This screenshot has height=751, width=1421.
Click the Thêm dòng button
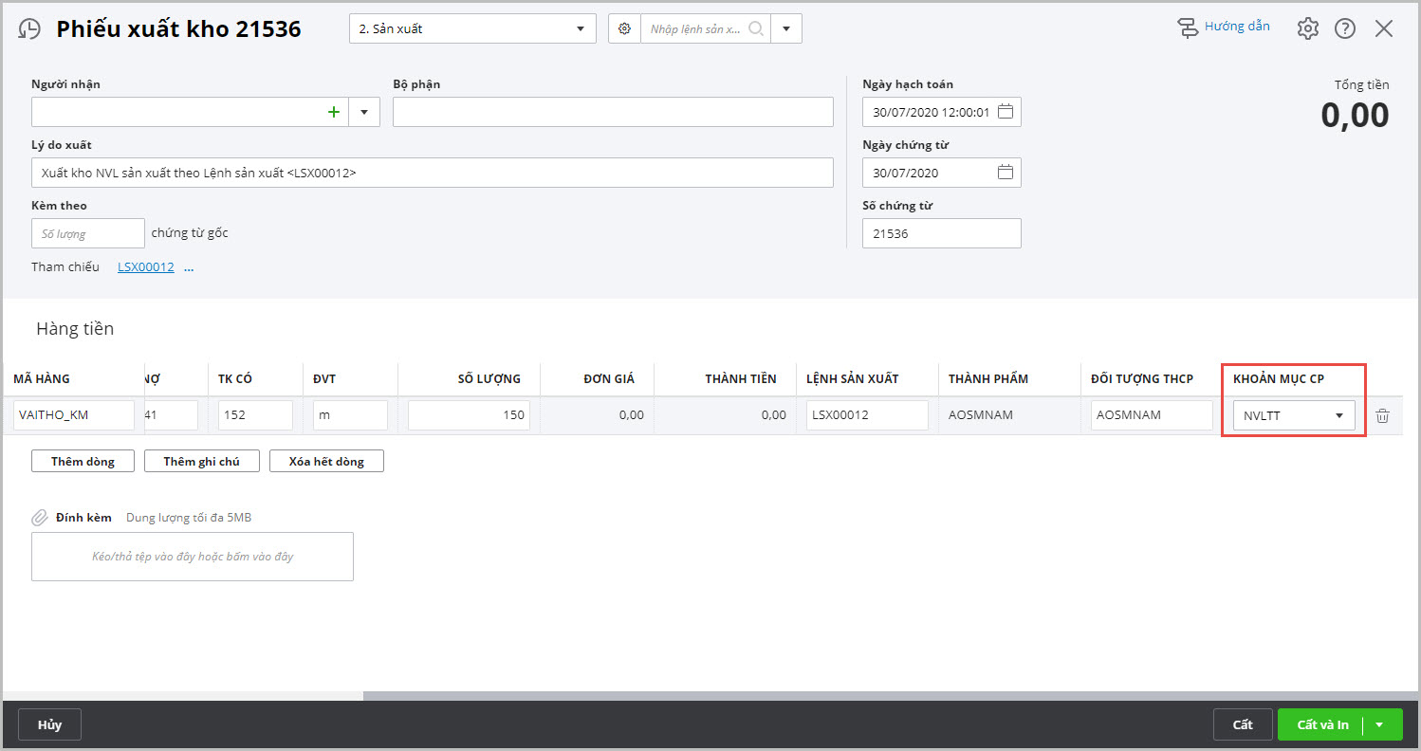pyautogui.click(x=83, y=461)
